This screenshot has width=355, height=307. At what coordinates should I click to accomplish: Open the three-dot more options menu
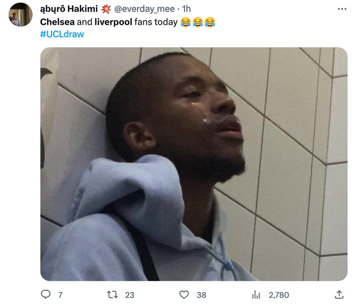[x=342, y=9]
